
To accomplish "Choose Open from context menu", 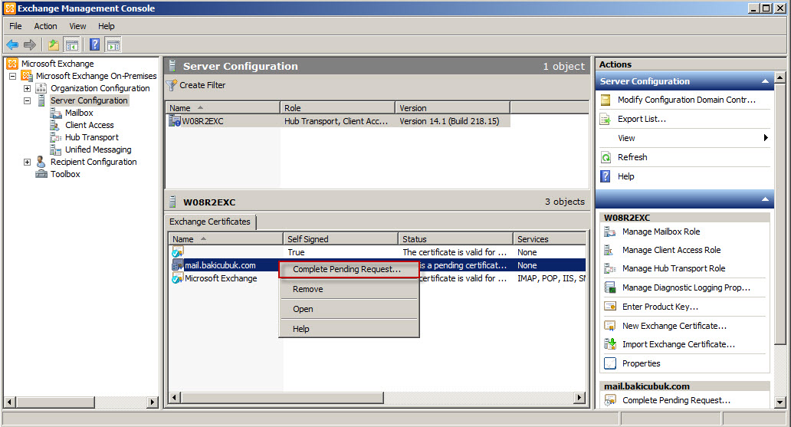I will (349, 309).
